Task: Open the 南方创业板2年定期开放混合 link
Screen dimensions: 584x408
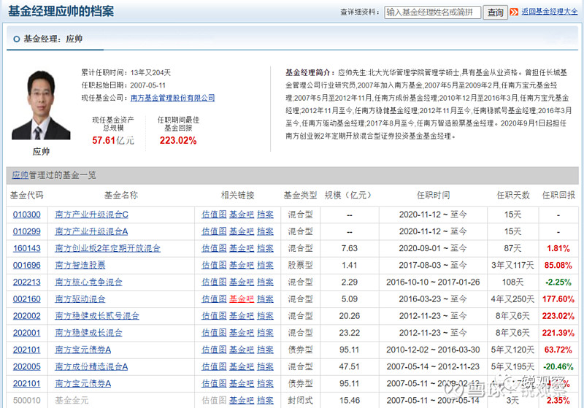Action: click(x=107, y=248)
